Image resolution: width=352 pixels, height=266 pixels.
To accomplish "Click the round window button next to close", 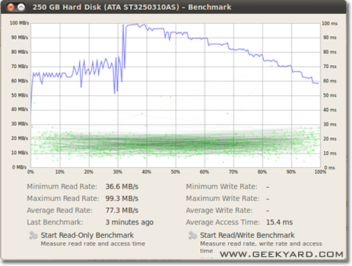I will click(x=21, y=7).
